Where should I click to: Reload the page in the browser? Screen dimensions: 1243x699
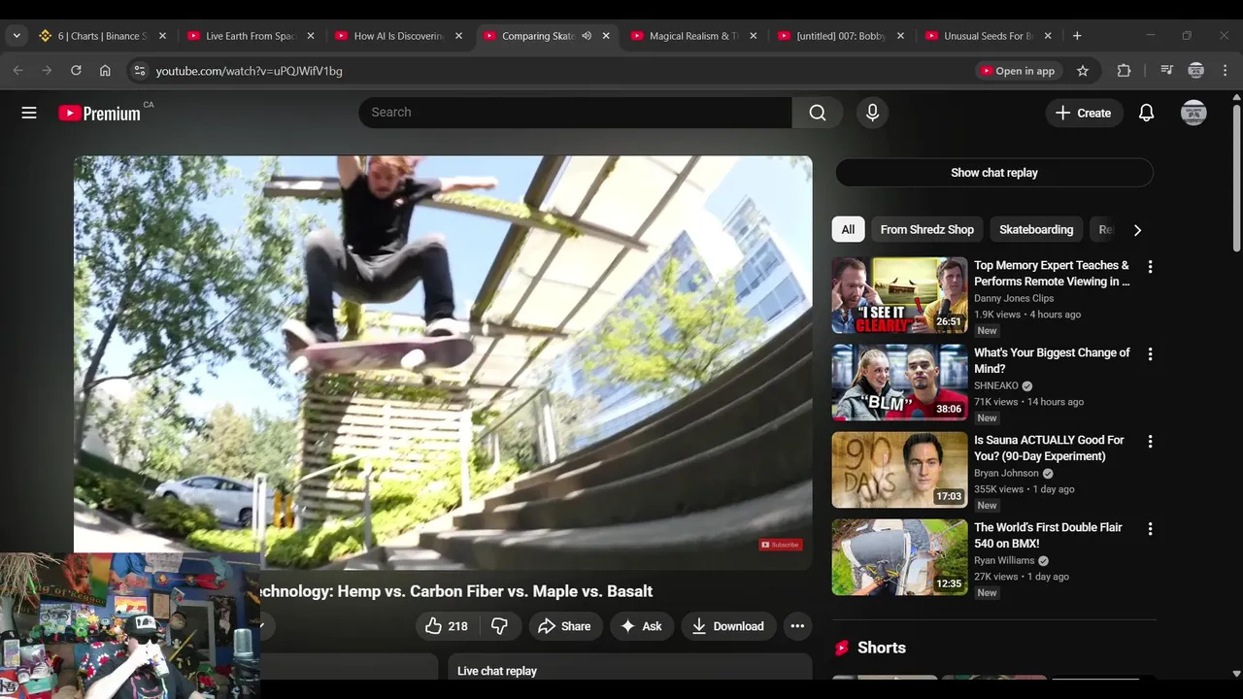click(x=76, y=71)
